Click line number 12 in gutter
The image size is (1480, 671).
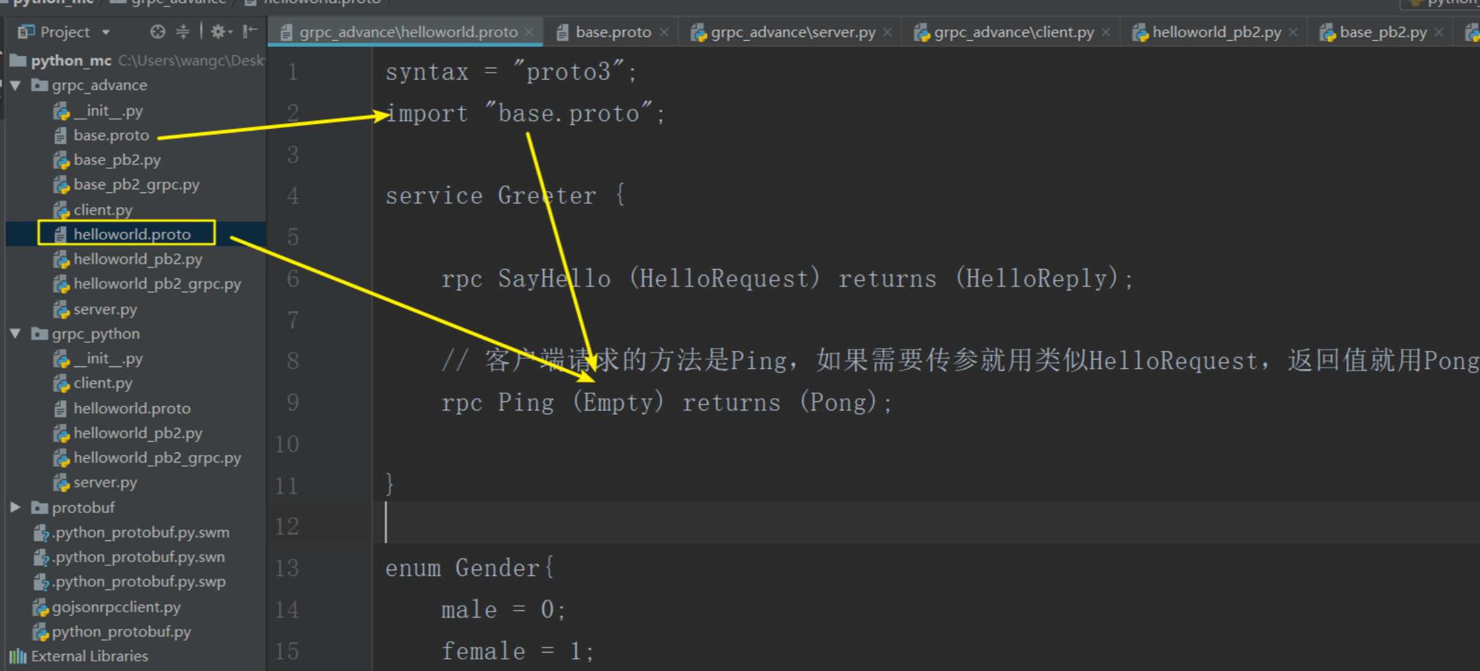pyautogui.click(x=287, y=526)
